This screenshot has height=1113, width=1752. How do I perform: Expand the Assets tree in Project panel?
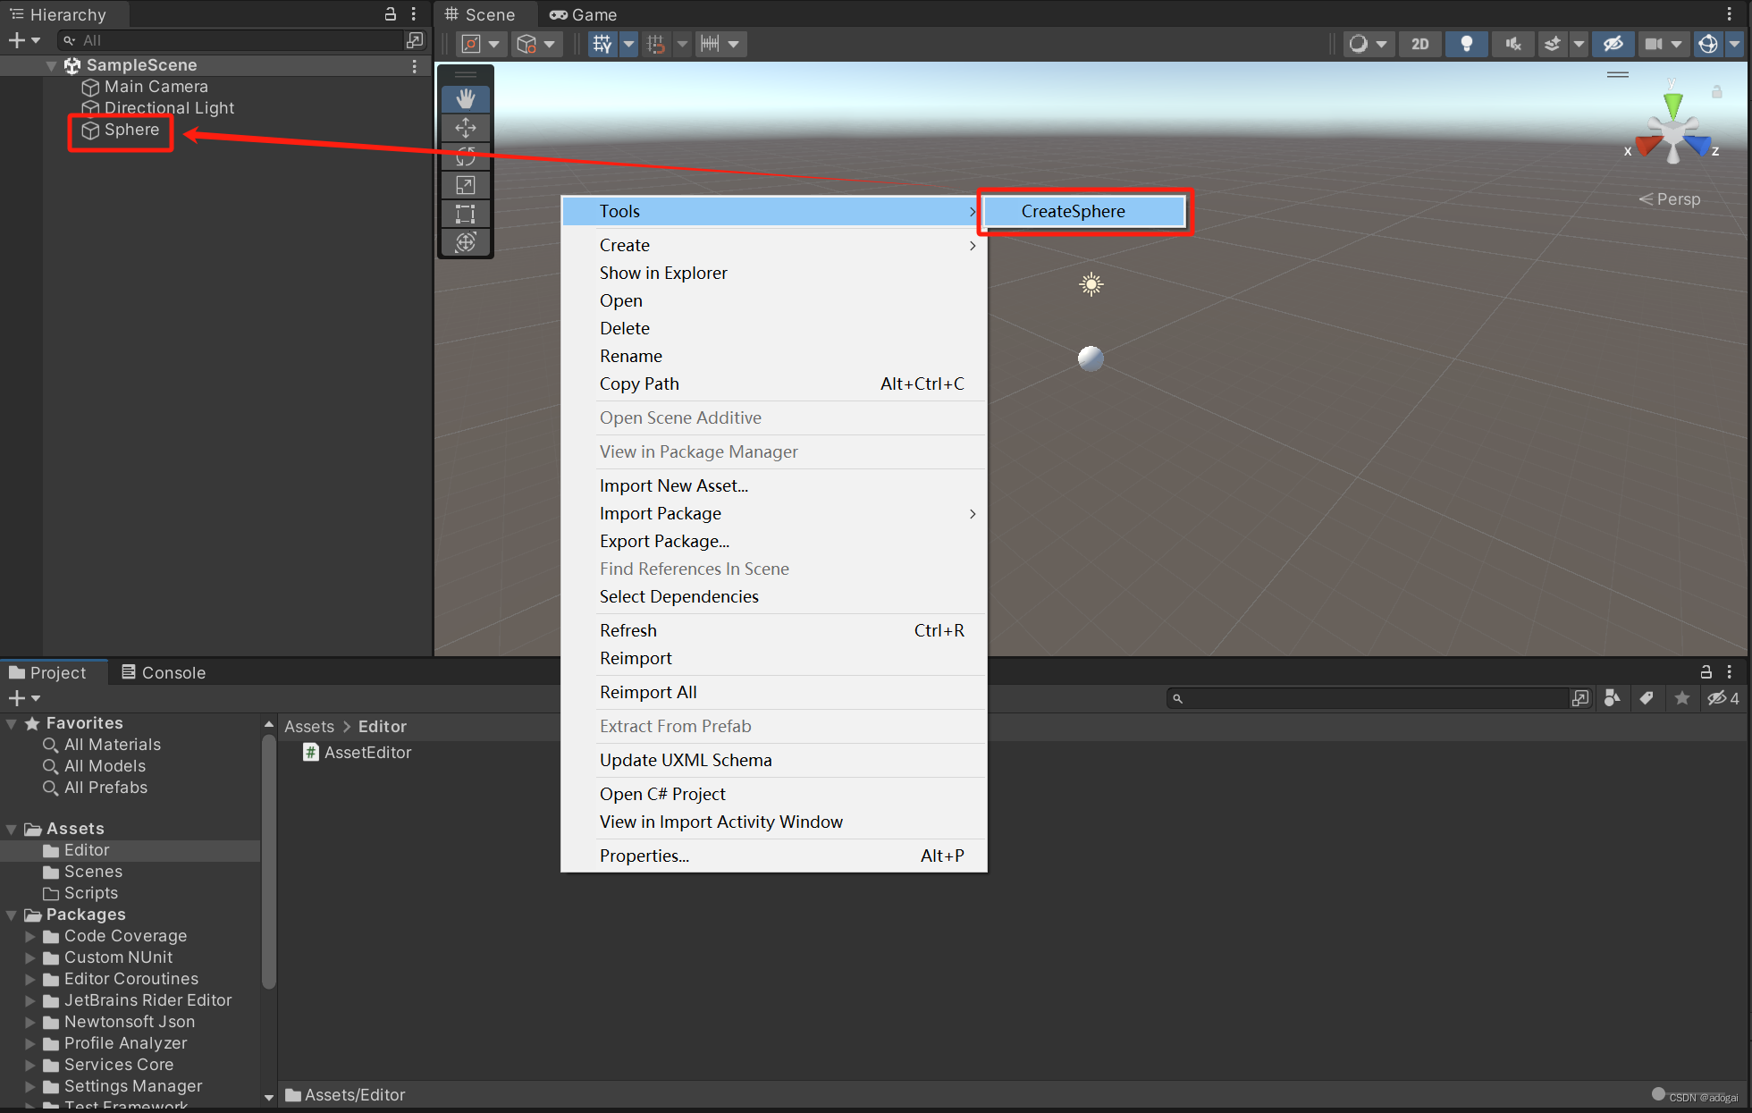10,829
